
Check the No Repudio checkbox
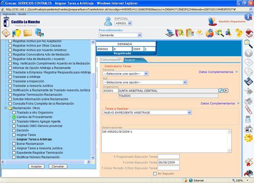pyautogui.click(x=155, y=173)
